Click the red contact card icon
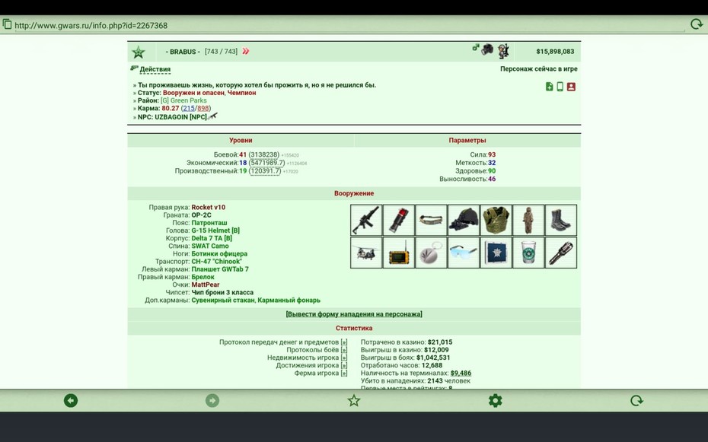This screenshot has height=442, width=708. point(571,87)
